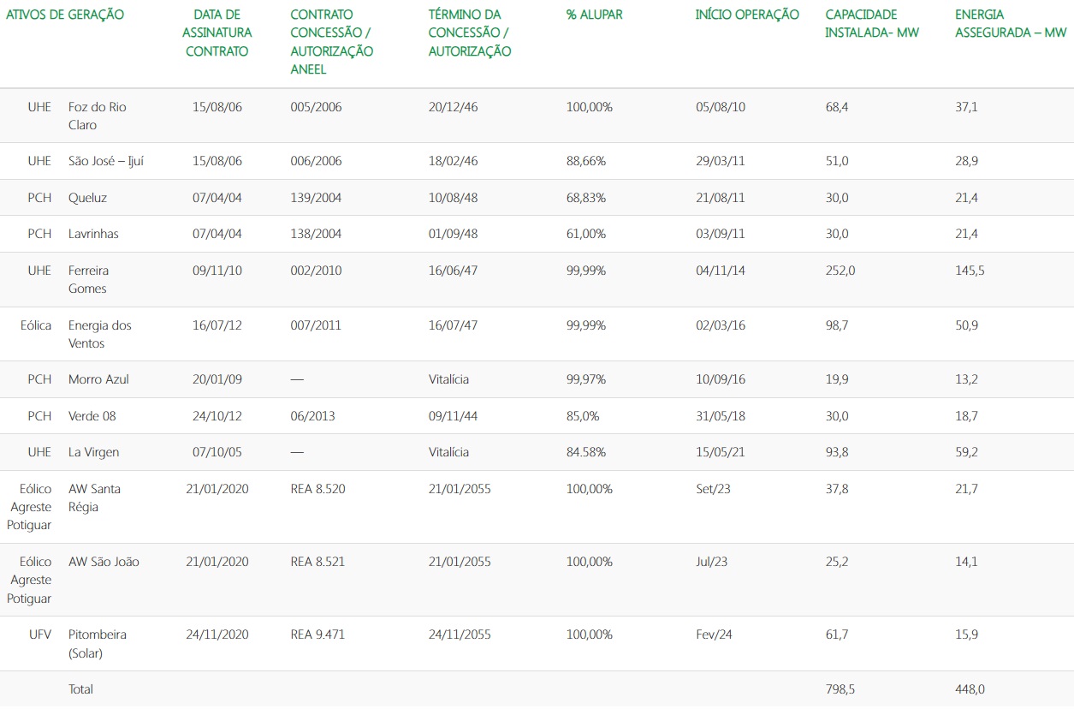Viewport: 1074px width, 709px height.
Task: Click the ENERGIA ASSEGURADA – MW header
Action: click(x=1010, y=24)
